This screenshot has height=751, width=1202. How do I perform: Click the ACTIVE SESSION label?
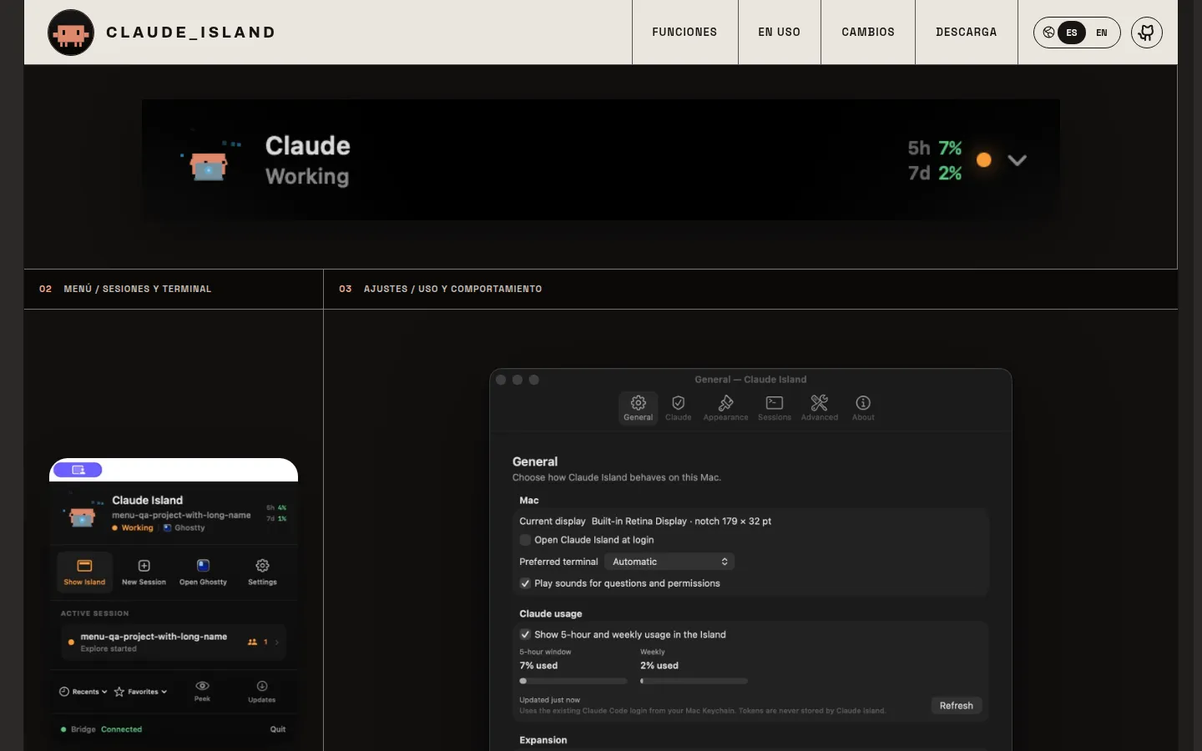[95, 613]
